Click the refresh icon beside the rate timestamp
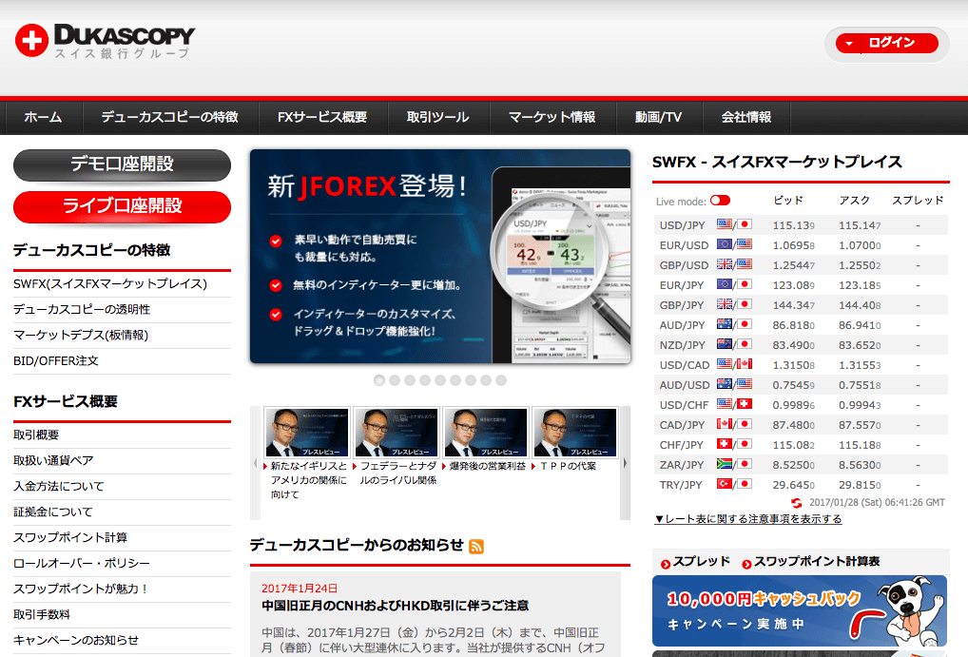968x657 pixels. pyautogui.click(x=797, y=503)
